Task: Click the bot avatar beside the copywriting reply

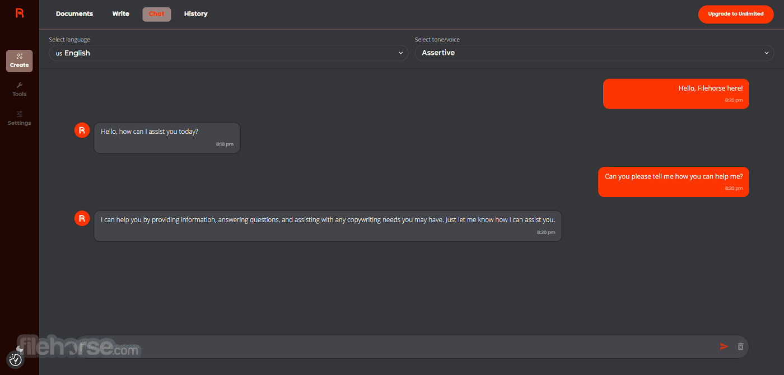Action: (82, 218)
